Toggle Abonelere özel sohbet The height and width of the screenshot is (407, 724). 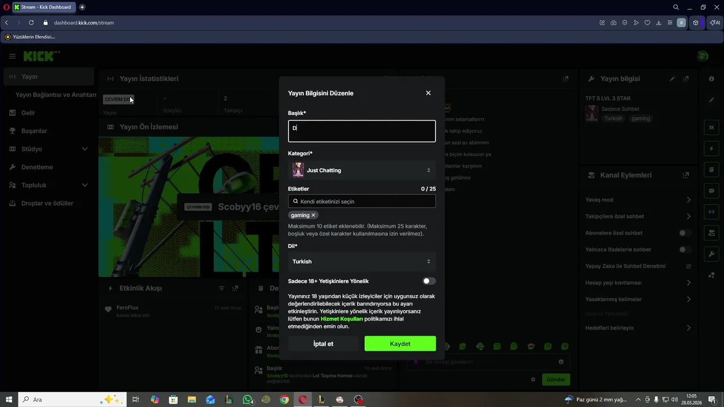pos(685,233)
